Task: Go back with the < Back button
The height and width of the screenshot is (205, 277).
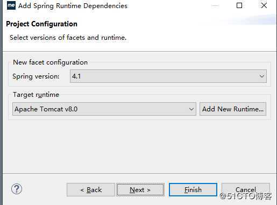Action: pyautogui.click(x=91, y=190)
